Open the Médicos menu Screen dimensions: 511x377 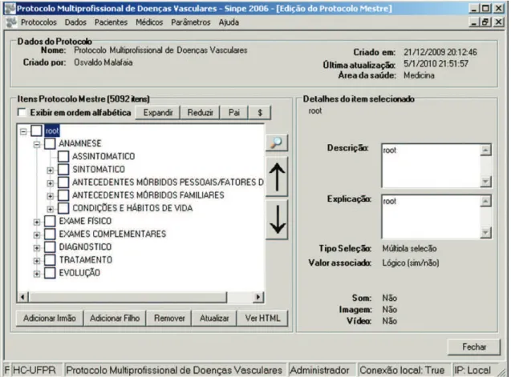[149, 22]
